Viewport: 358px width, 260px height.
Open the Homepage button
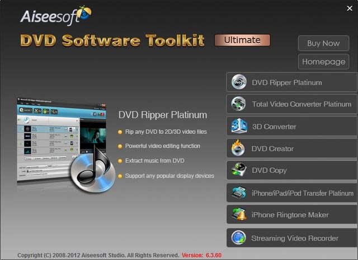point(323,61)
